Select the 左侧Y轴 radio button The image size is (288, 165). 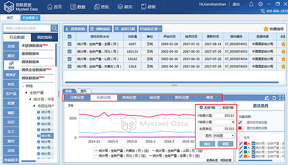click(201, 107)
